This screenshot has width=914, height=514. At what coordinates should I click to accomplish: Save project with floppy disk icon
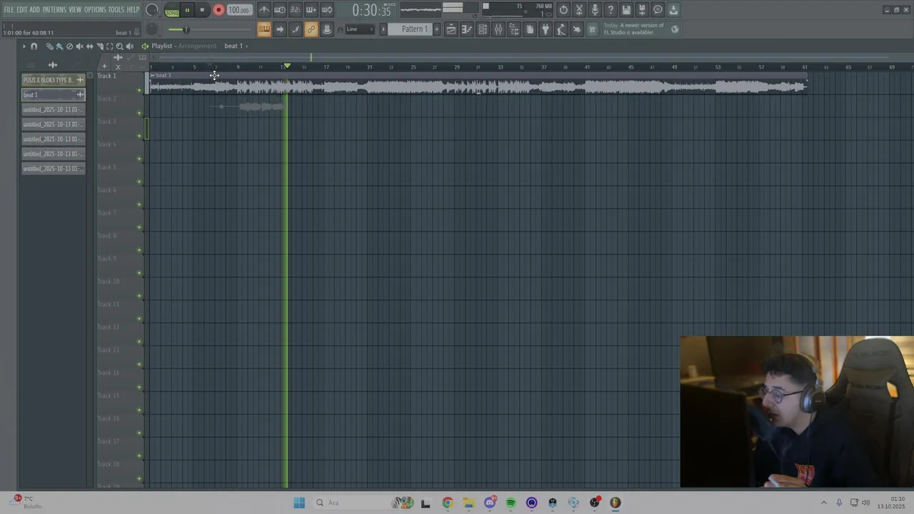[626, 10]
